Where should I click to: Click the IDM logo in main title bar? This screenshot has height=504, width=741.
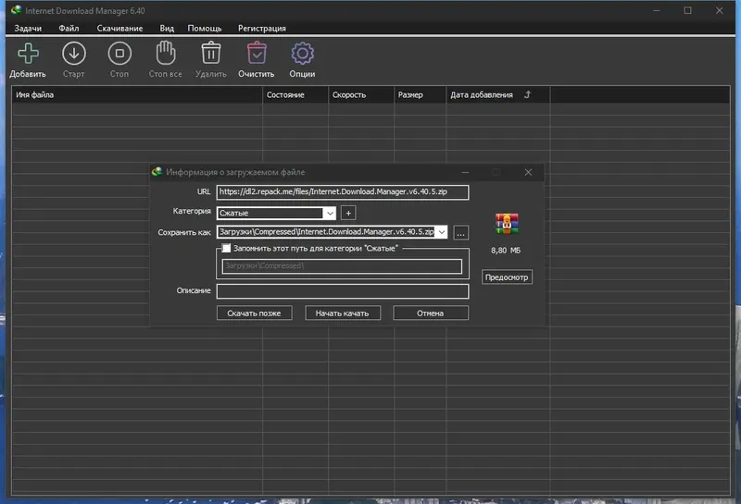16,10
